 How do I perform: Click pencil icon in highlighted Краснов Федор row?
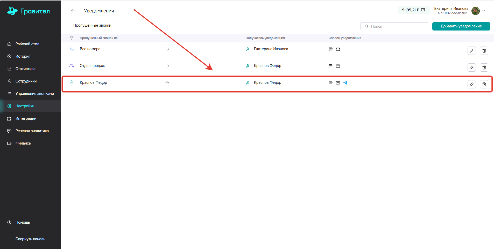(x=471, y=84)
